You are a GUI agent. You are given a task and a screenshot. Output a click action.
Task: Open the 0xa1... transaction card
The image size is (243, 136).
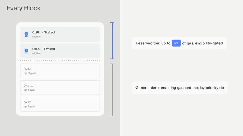(60, 87)
